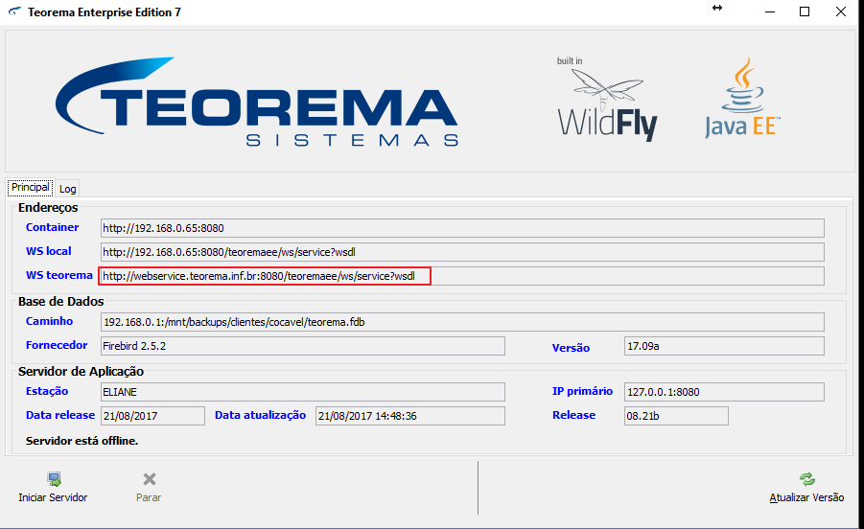The width and height of the screenshot is (864, 529).
Task: Click the IP primário field
Action: 724,392
